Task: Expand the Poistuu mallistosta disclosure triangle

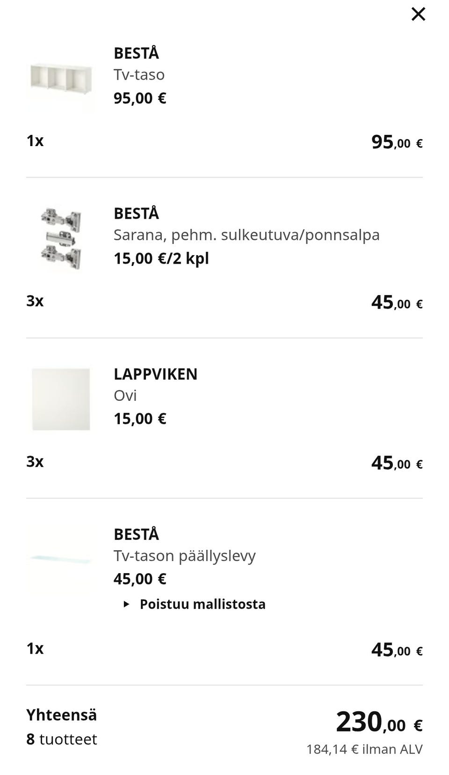Action: [x=126, y=604]
